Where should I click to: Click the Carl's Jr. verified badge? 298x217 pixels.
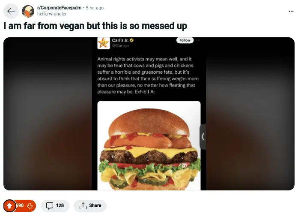[132, 40]
